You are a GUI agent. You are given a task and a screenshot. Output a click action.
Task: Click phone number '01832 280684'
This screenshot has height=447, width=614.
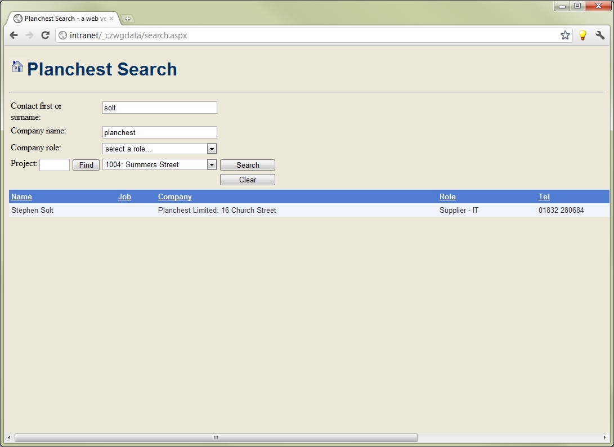coord(561,211)
